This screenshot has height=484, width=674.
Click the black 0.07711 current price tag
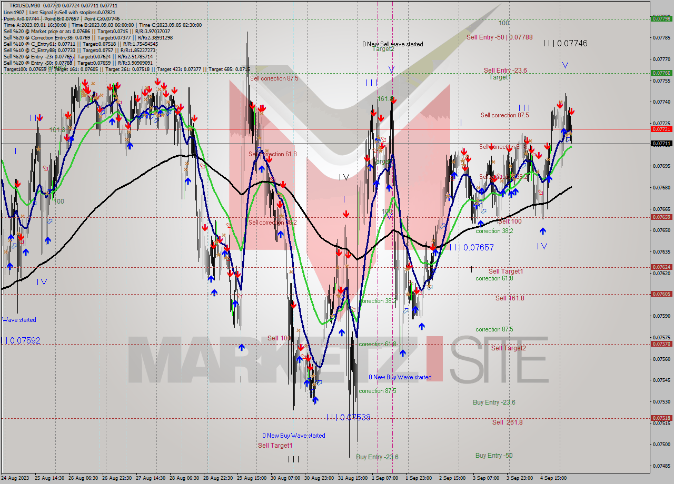(662, 143)
